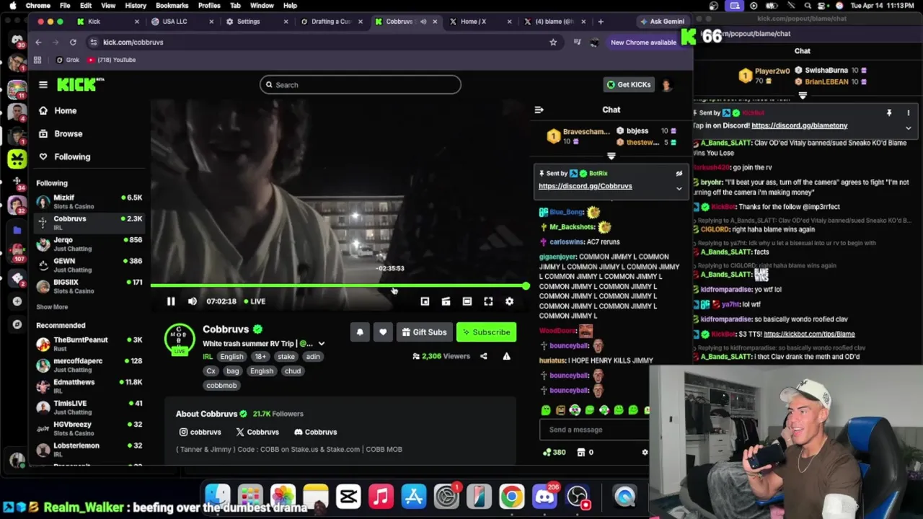Viewport: 923px width, 519px height.
Task: Open TheBurntPeanut recommended channel
Action: (x=90, y=344)
